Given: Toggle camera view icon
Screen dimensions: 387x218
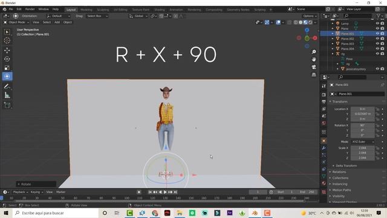Looking at the screenshot, I should (314, 67).
